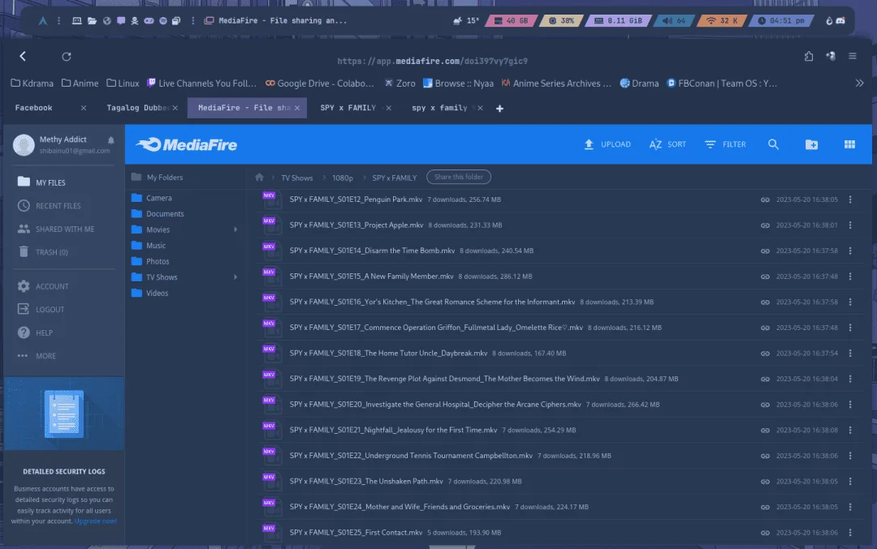Open options menu for S01E21 Nightfall

(x=850, y=430)
